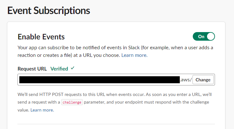The image size is (234, 129).
Task: Click the "Your app can subscribe" description text
Action: (x=115, y=48)
